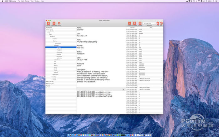Select sysLocation in the tree
This screenshot has width=219, height=137.
pyautogui.click(x=59, y=56)
